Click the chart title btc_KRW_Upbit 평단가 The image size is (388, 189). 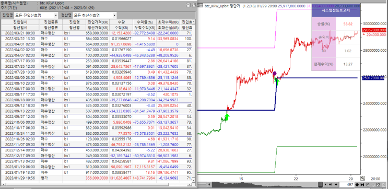click(222, 6)
